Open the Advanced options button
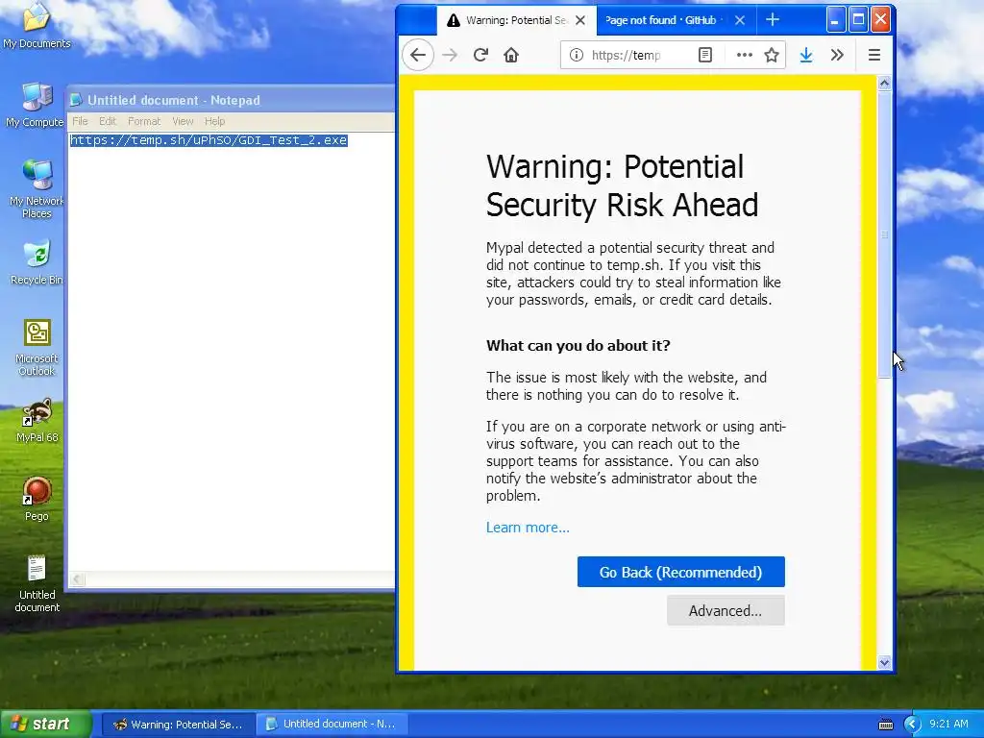The height and width of the screenshot is (738, 984). (726, 610)
